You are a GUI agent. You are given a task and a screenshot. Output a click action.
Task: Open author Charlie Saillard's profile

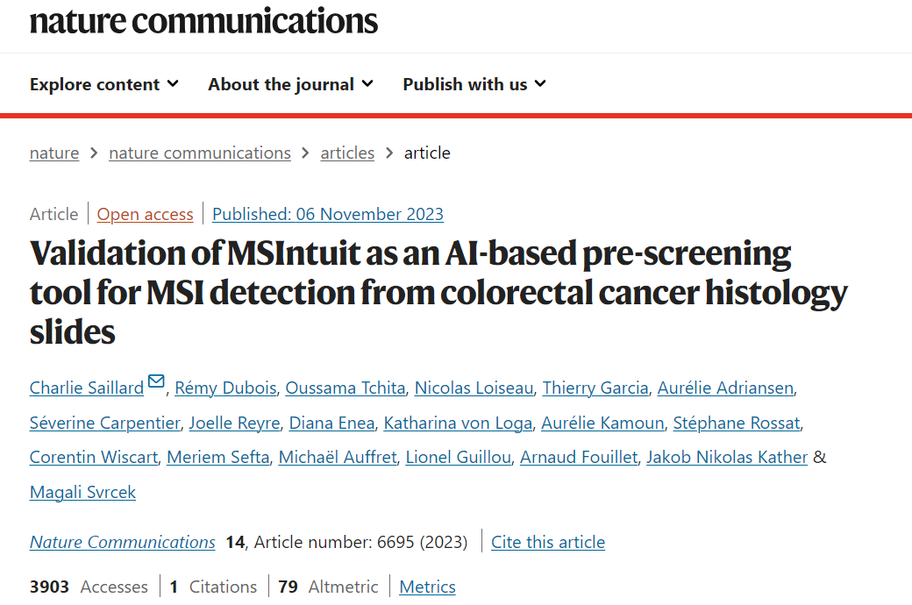pos(87,388)
